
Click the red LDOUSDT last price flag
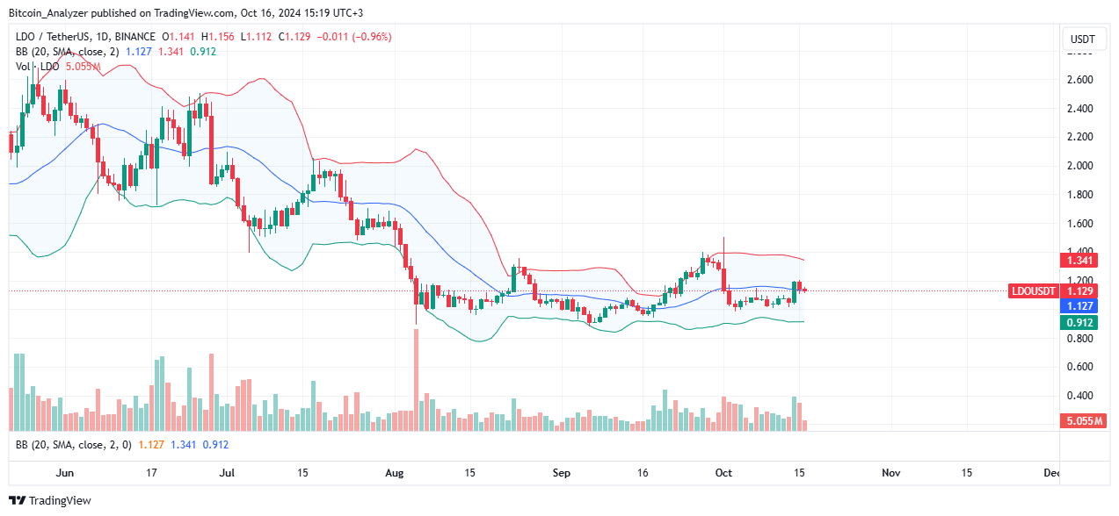tap(1034, 291)
